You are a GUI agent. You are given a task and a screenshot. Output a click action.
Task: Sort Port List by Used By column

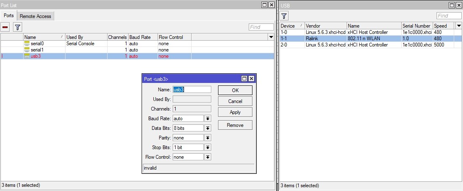click(86, 37)
